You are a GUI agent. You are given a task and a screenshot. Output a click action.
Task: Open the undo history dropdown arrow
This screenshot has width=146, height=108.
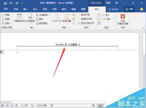tap(13, 3)
